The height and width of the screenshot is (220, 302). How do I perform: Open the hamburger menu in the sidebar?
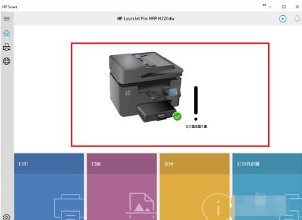[x=7, y=19]
